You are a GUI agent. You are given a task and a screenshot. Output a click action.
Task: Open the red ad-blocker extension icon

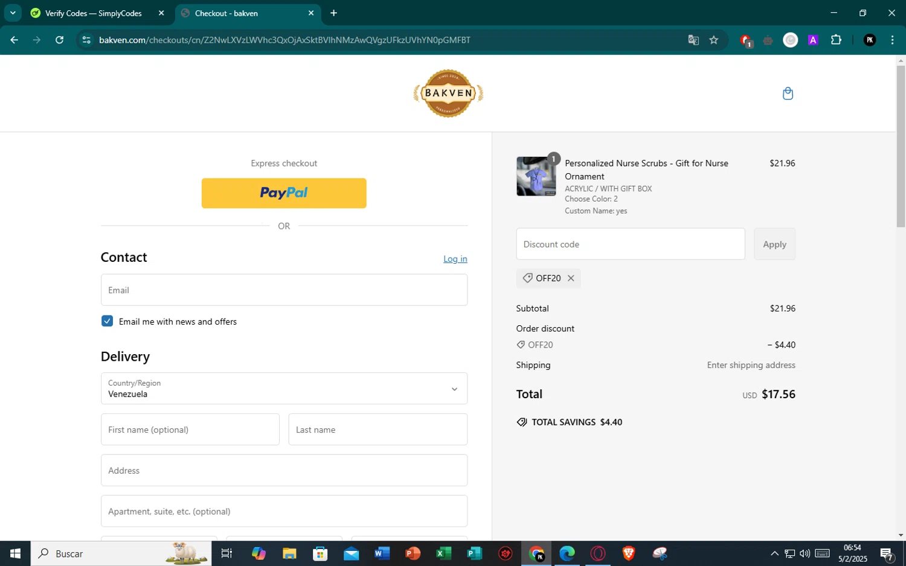745,40
